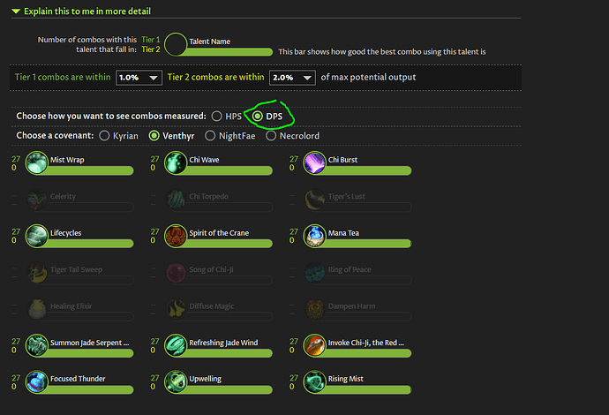Open the Tier 2 percentage dropdown
This screenshot has width=609, height=415.
pyautogui.click(x=292, y=78)
